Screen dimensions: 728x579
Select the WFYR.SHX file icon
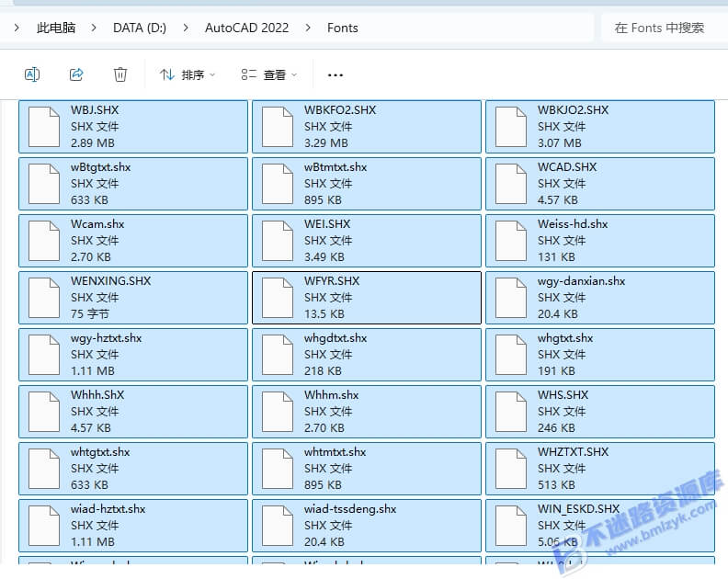pyautogui.click(x=278, y=298)
